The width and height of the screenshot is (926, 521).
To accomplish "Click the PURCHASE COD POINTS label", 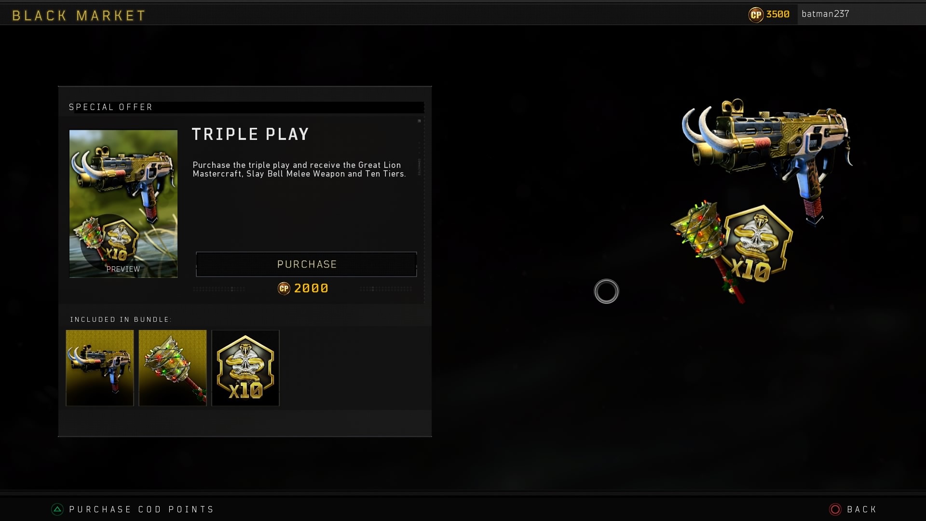I will 141,509.
